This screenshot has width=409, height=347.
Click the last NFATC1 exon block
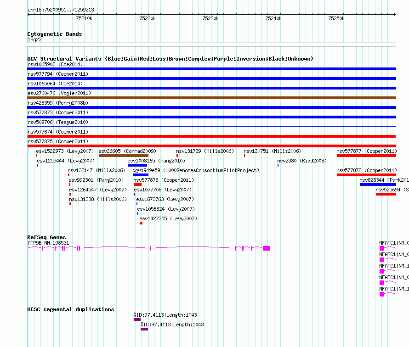pos(381,294)
